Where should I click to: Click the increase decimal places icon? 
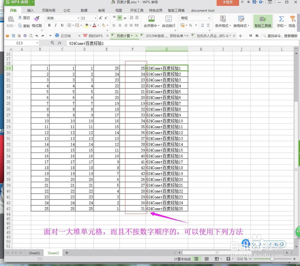(x=202, y=25)
